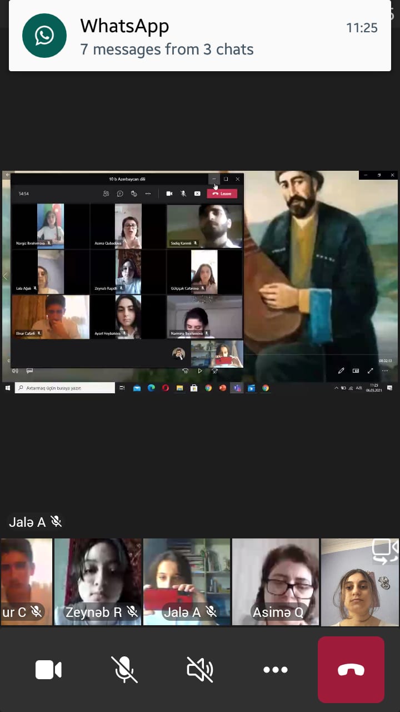Click Nargiz Ibrahimova's video tile
Screen dimensions: 400x712
(51, 226)
